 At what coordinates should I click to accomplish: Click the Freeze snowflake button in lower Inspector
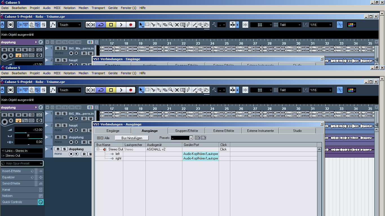pos(39,121)
